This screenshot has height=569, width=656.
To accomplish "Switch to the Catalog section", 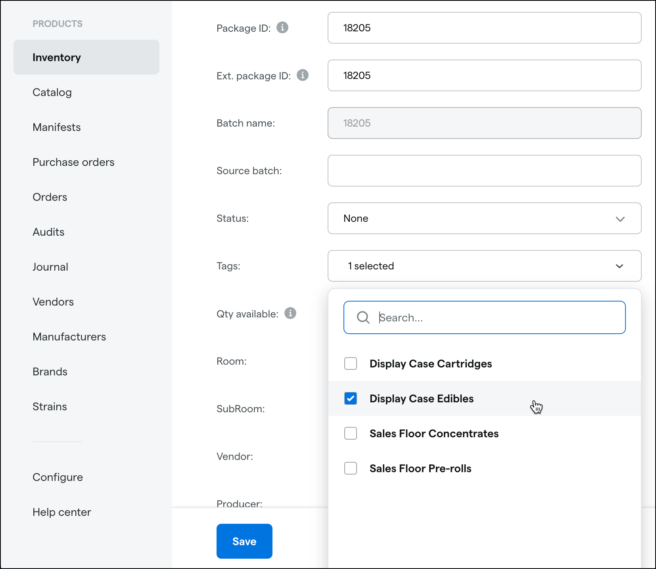I will (x=52, y=92).
